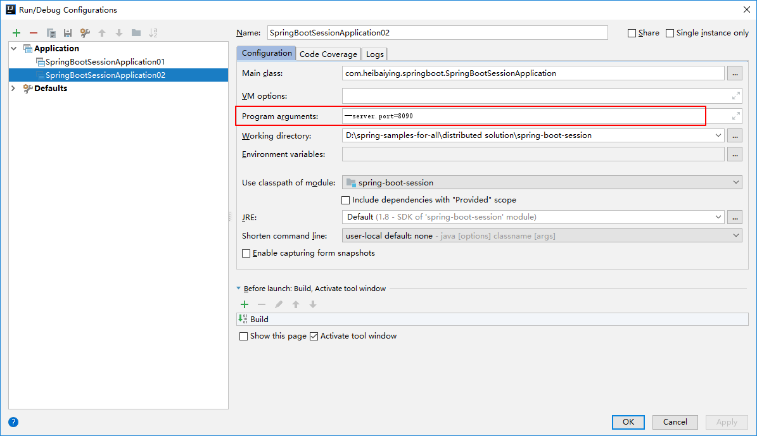Select SpringBootSessionApplication01 in the tree

105,62
